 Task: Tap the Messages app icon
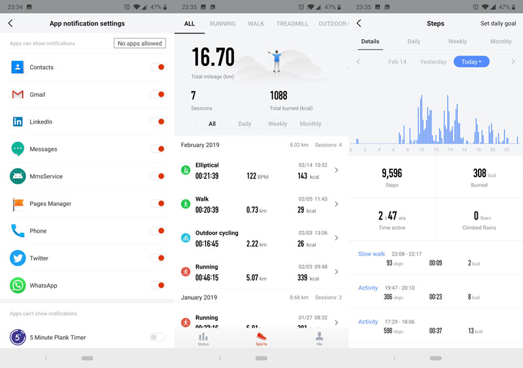[x=18, y=149]
